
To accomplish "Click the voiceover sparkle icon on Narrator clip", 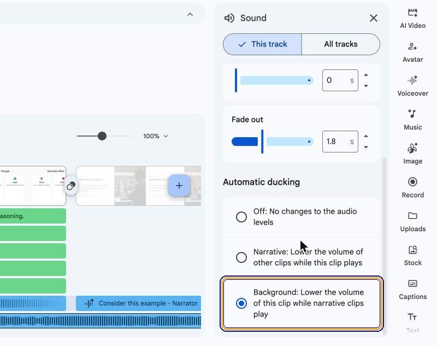I will pyautogui.click(x=89, y=303).
